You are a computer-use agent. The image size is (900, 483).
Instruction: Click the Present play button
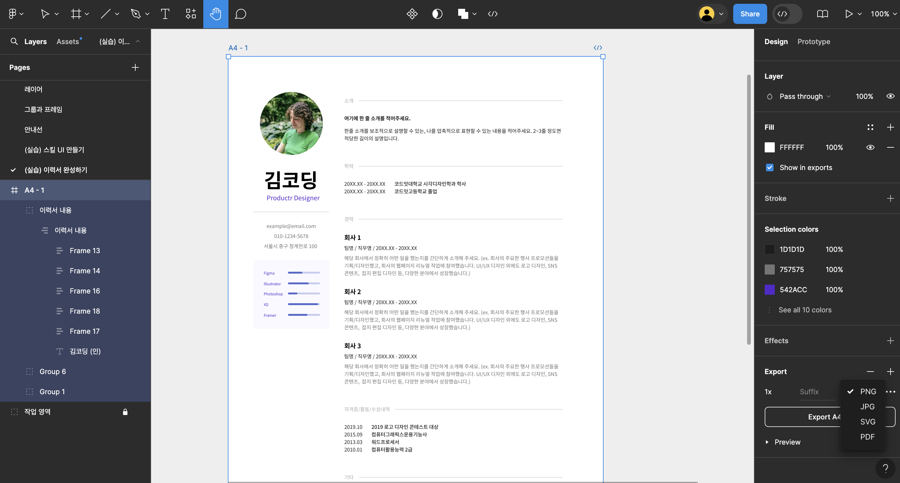click(x=849, y=14)
